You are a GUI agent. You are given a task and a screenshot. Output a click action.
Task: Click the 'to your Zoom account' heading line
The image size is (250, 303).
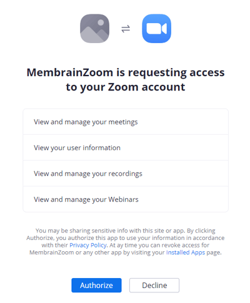tap(126, 87)
